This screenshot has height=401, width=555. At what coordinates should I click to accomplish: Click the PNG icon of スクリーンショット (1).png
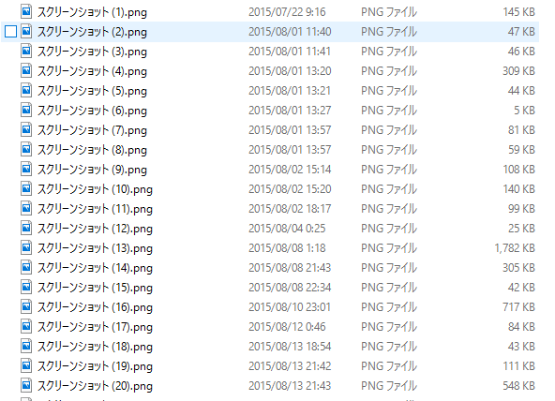point(26,11)
